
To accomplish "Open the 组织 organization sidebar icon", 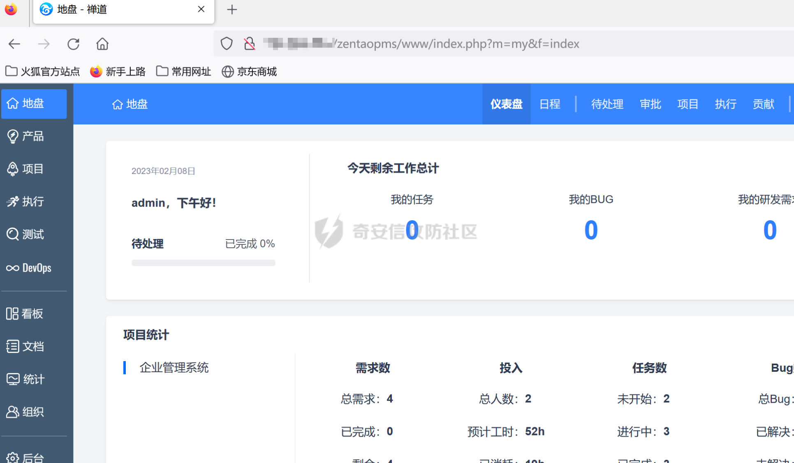I will click(13, 412).
